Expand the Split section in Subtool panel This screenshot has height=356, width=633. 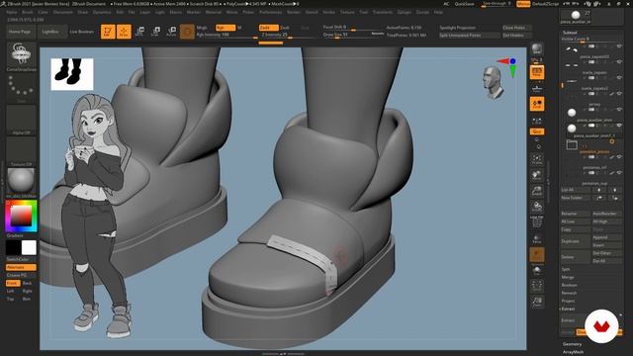tap(566, 269)
